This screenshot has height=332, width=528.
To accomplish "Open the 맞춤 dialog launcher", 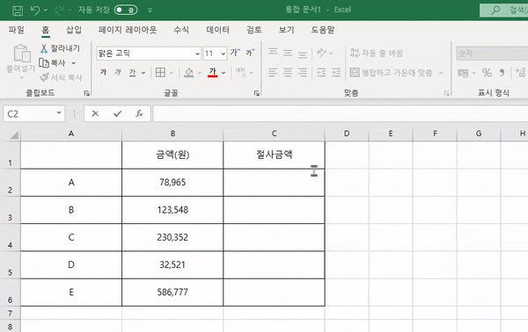I will click(x=446, y=93).
